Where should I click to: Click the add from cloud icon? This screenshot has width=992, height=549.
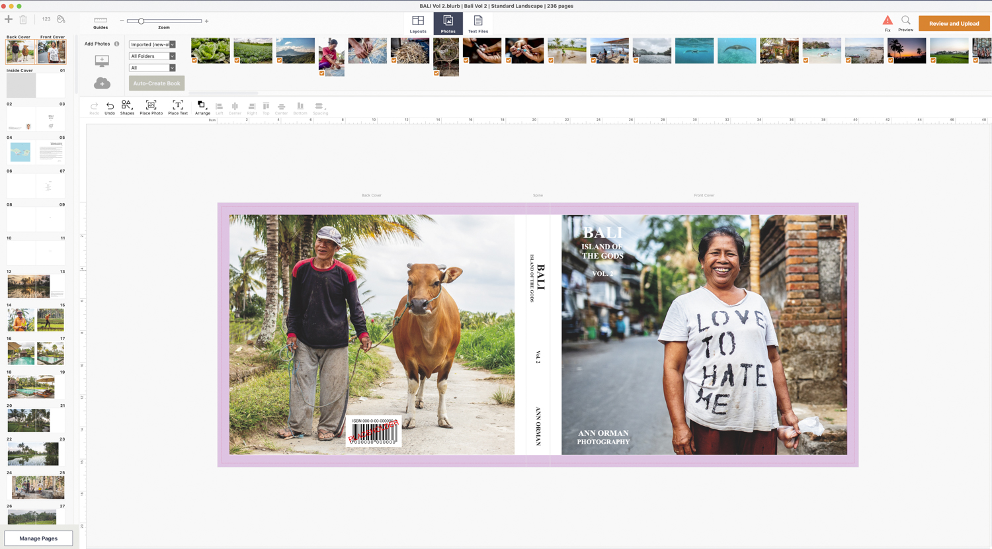102,83
